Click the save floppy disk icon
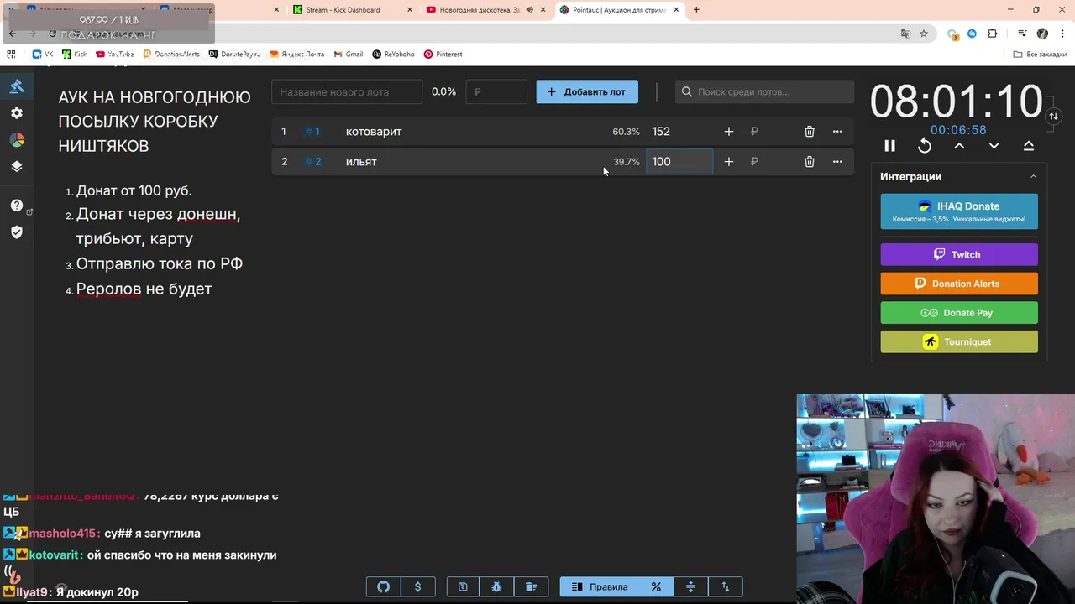The image size is (1075, 604). (x=463, y=587)
